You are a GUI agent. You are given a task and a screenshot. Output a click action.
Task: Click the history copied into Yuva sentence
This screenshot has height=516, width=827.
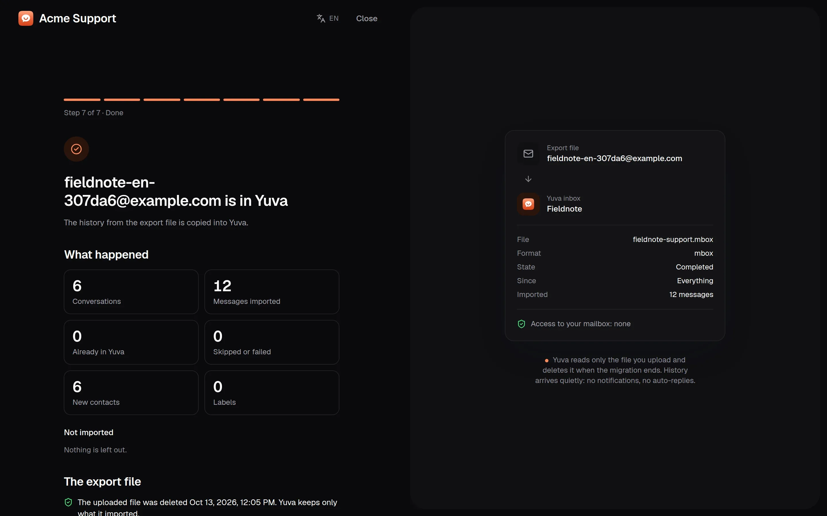point(156,222)
